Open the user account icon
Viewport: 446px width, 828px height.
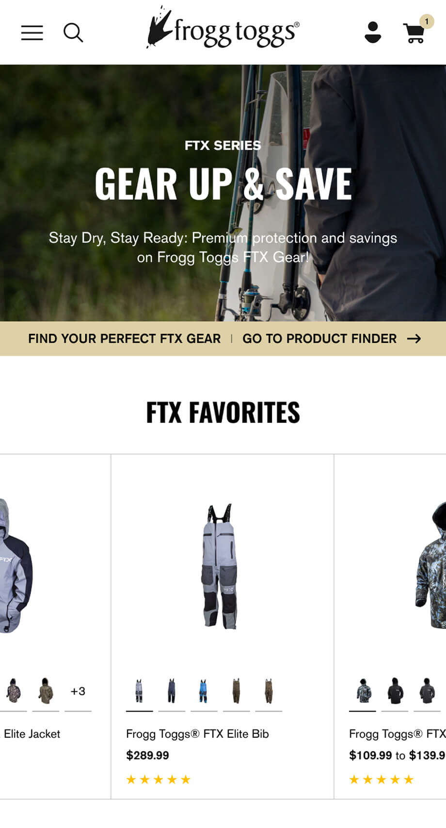373,33
